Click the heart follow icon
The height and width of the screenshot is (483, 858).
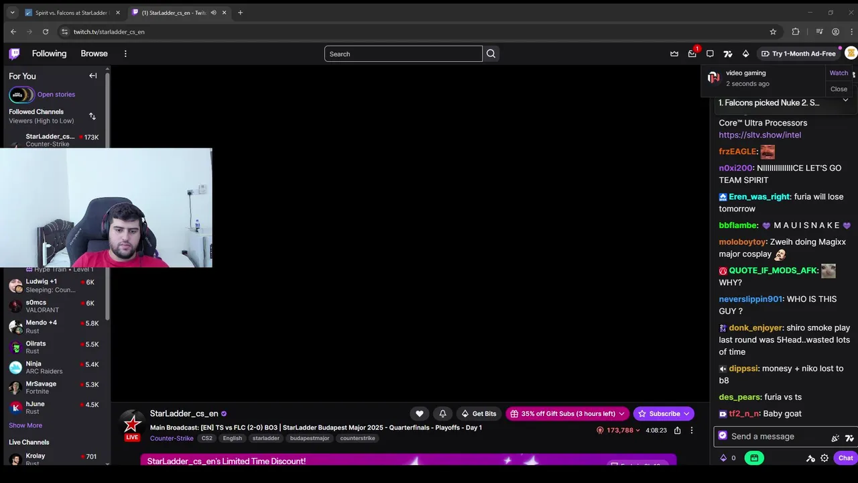[x=420, y=414]
